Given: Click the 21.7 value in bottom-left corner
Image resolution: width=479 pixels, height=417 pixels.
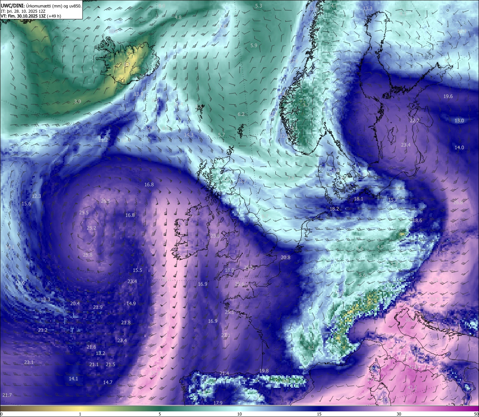Looking at the screenshot, I should (x=7, y=395).
